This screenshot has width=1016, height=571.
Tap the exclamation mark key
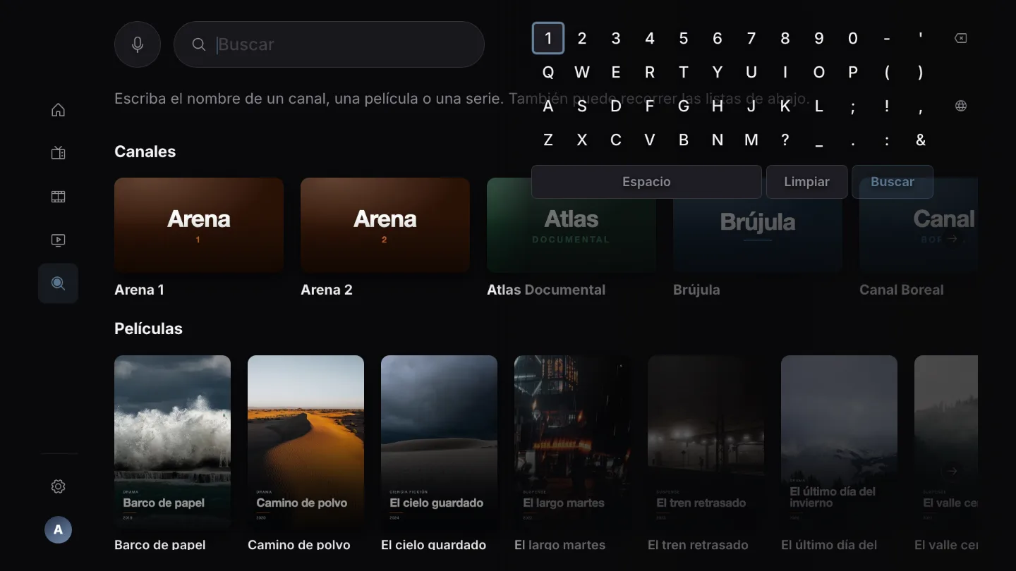(887, 106)
